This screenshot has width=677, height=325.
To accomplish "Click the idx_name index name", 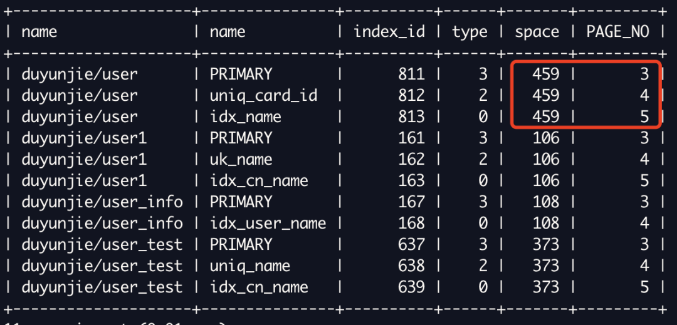I will coord(246,117).
